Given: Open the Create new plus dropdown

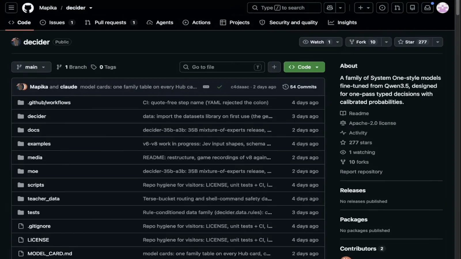Looking at the screenshot, I should click(x=364, y=8).
